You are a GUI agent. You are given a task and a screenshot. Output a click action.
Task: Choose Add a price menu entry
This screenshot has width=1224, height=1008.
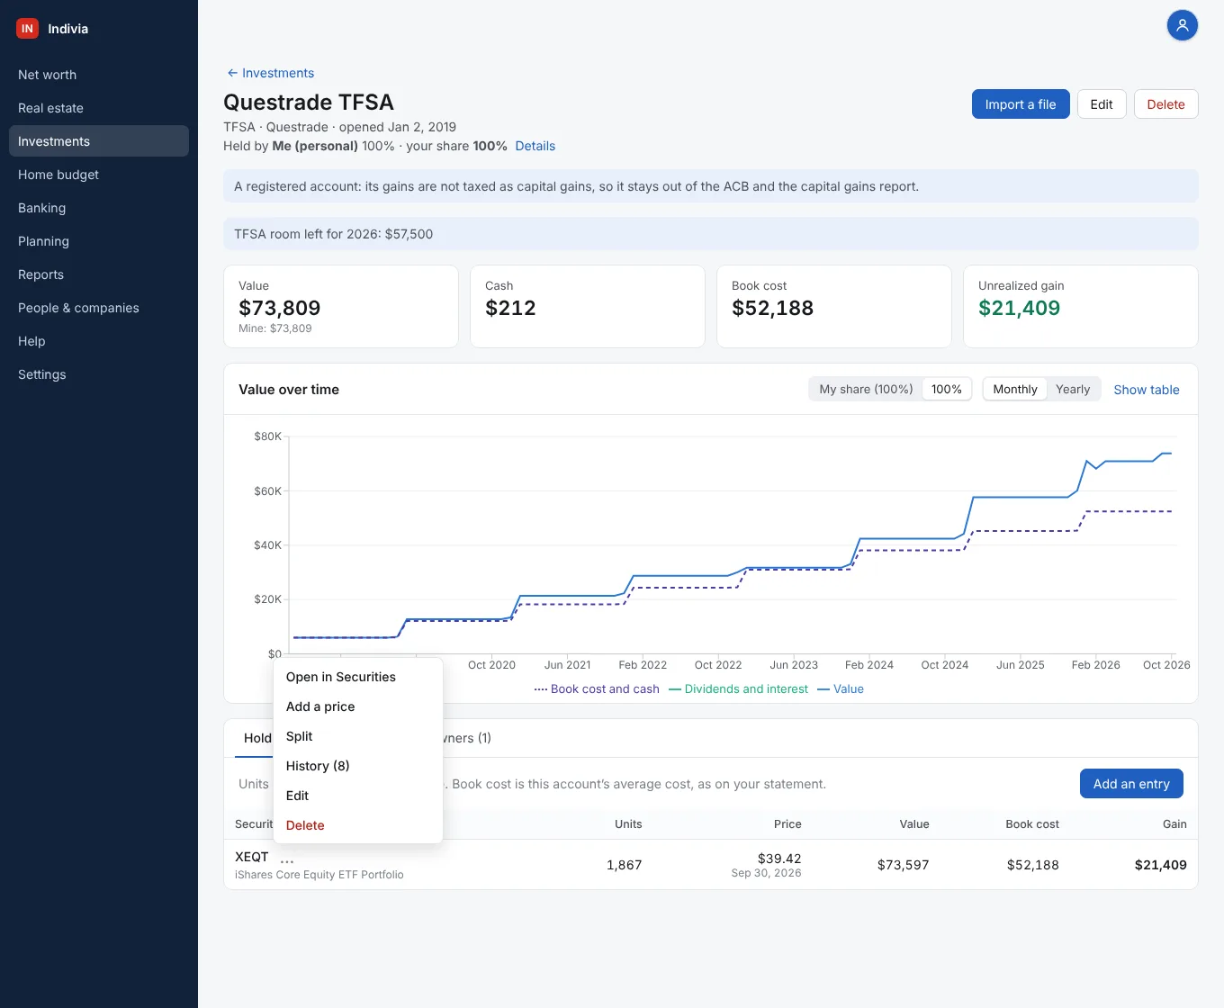point(358,706)
